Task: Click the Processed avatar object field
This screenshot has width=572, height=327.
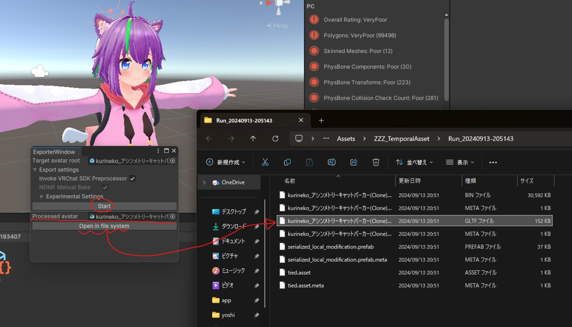Action: [x=132, y=217]
